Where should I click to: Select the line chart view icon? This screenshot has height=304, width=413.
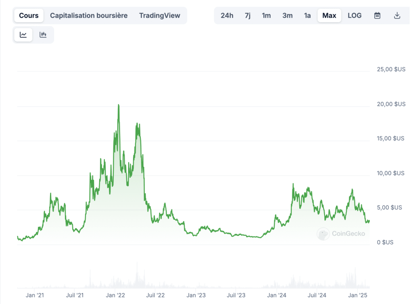pyautogui.click(x=23, y=35)
